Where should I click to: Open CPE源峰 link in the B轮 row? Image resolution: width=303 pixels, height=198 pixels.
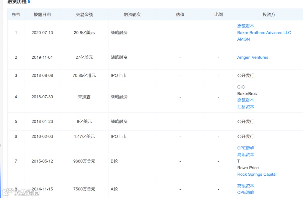(x=245, y=148)
